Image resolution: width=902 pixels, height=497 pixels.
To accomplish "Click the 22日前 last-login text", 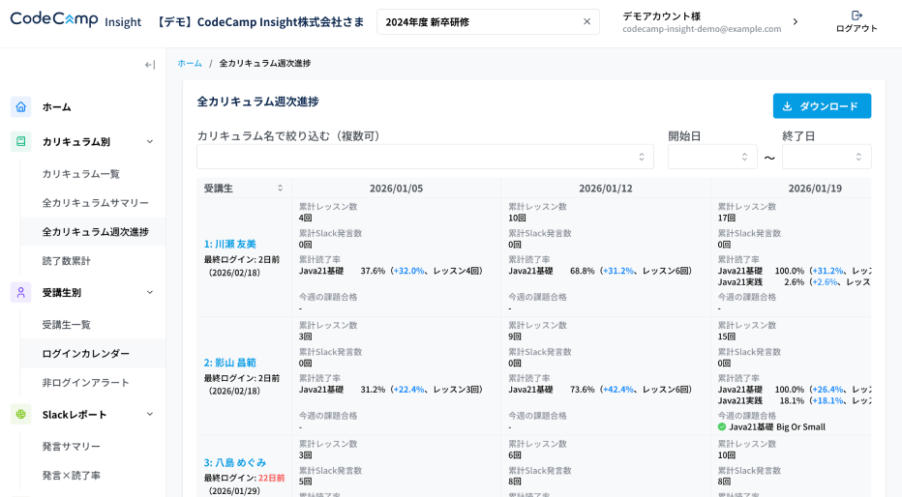I will tap(271, 478).
